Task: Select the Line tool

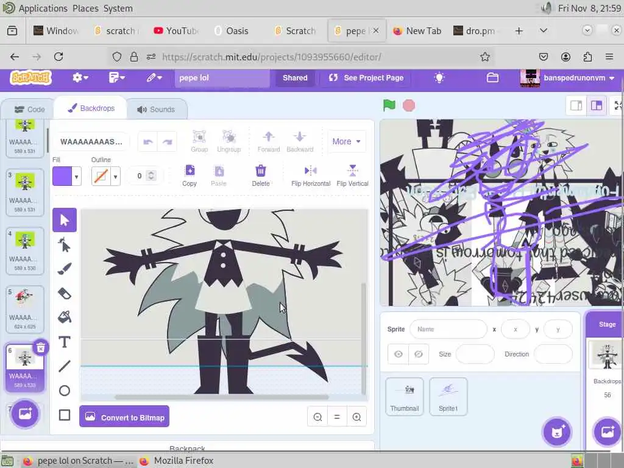Action: point(65,366)
